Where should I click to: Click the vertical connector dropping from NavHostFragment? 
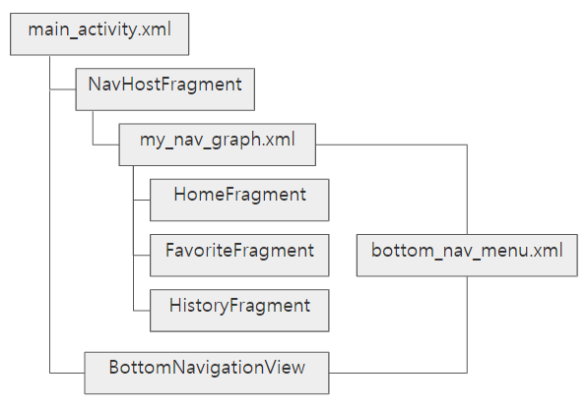point(93,127)
